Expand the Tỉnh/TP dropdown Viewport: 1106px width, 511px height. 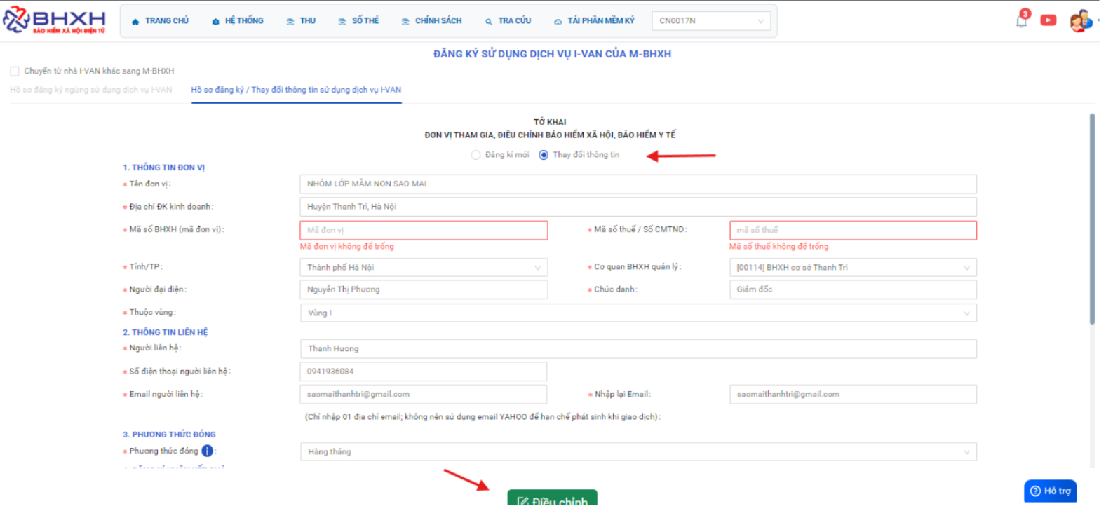pyautogui.click(x=423, y=268)
